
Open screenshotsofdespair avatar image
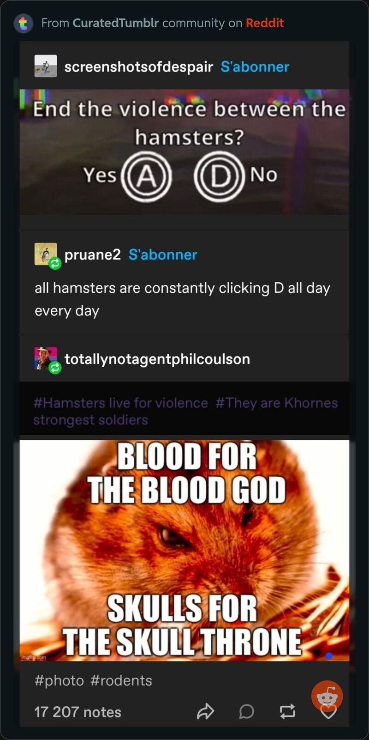(x=46, y=66)
